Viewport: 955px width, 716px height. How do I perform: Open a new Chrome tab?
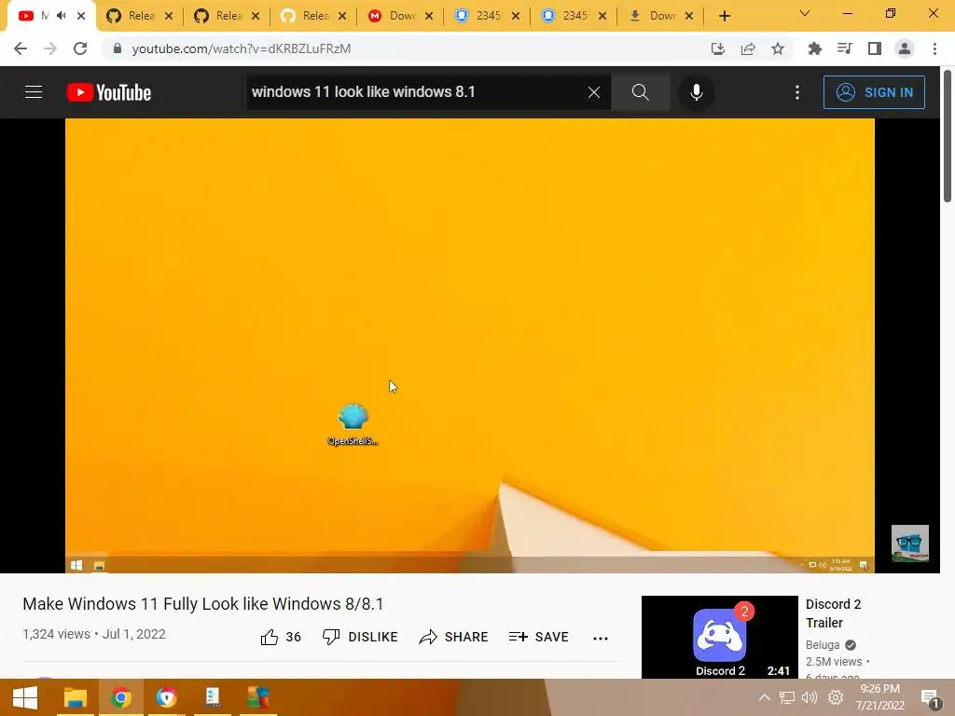724,17
